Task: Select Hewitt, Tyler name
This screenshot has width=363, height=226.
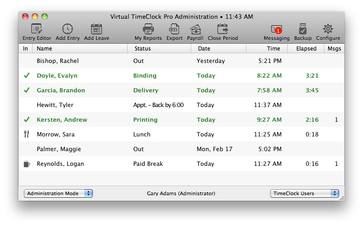Action: (55, 105)
